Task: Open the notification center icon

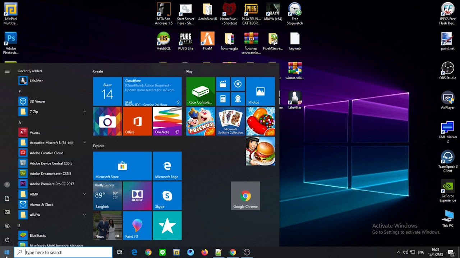Action: (x=452, y=253)
